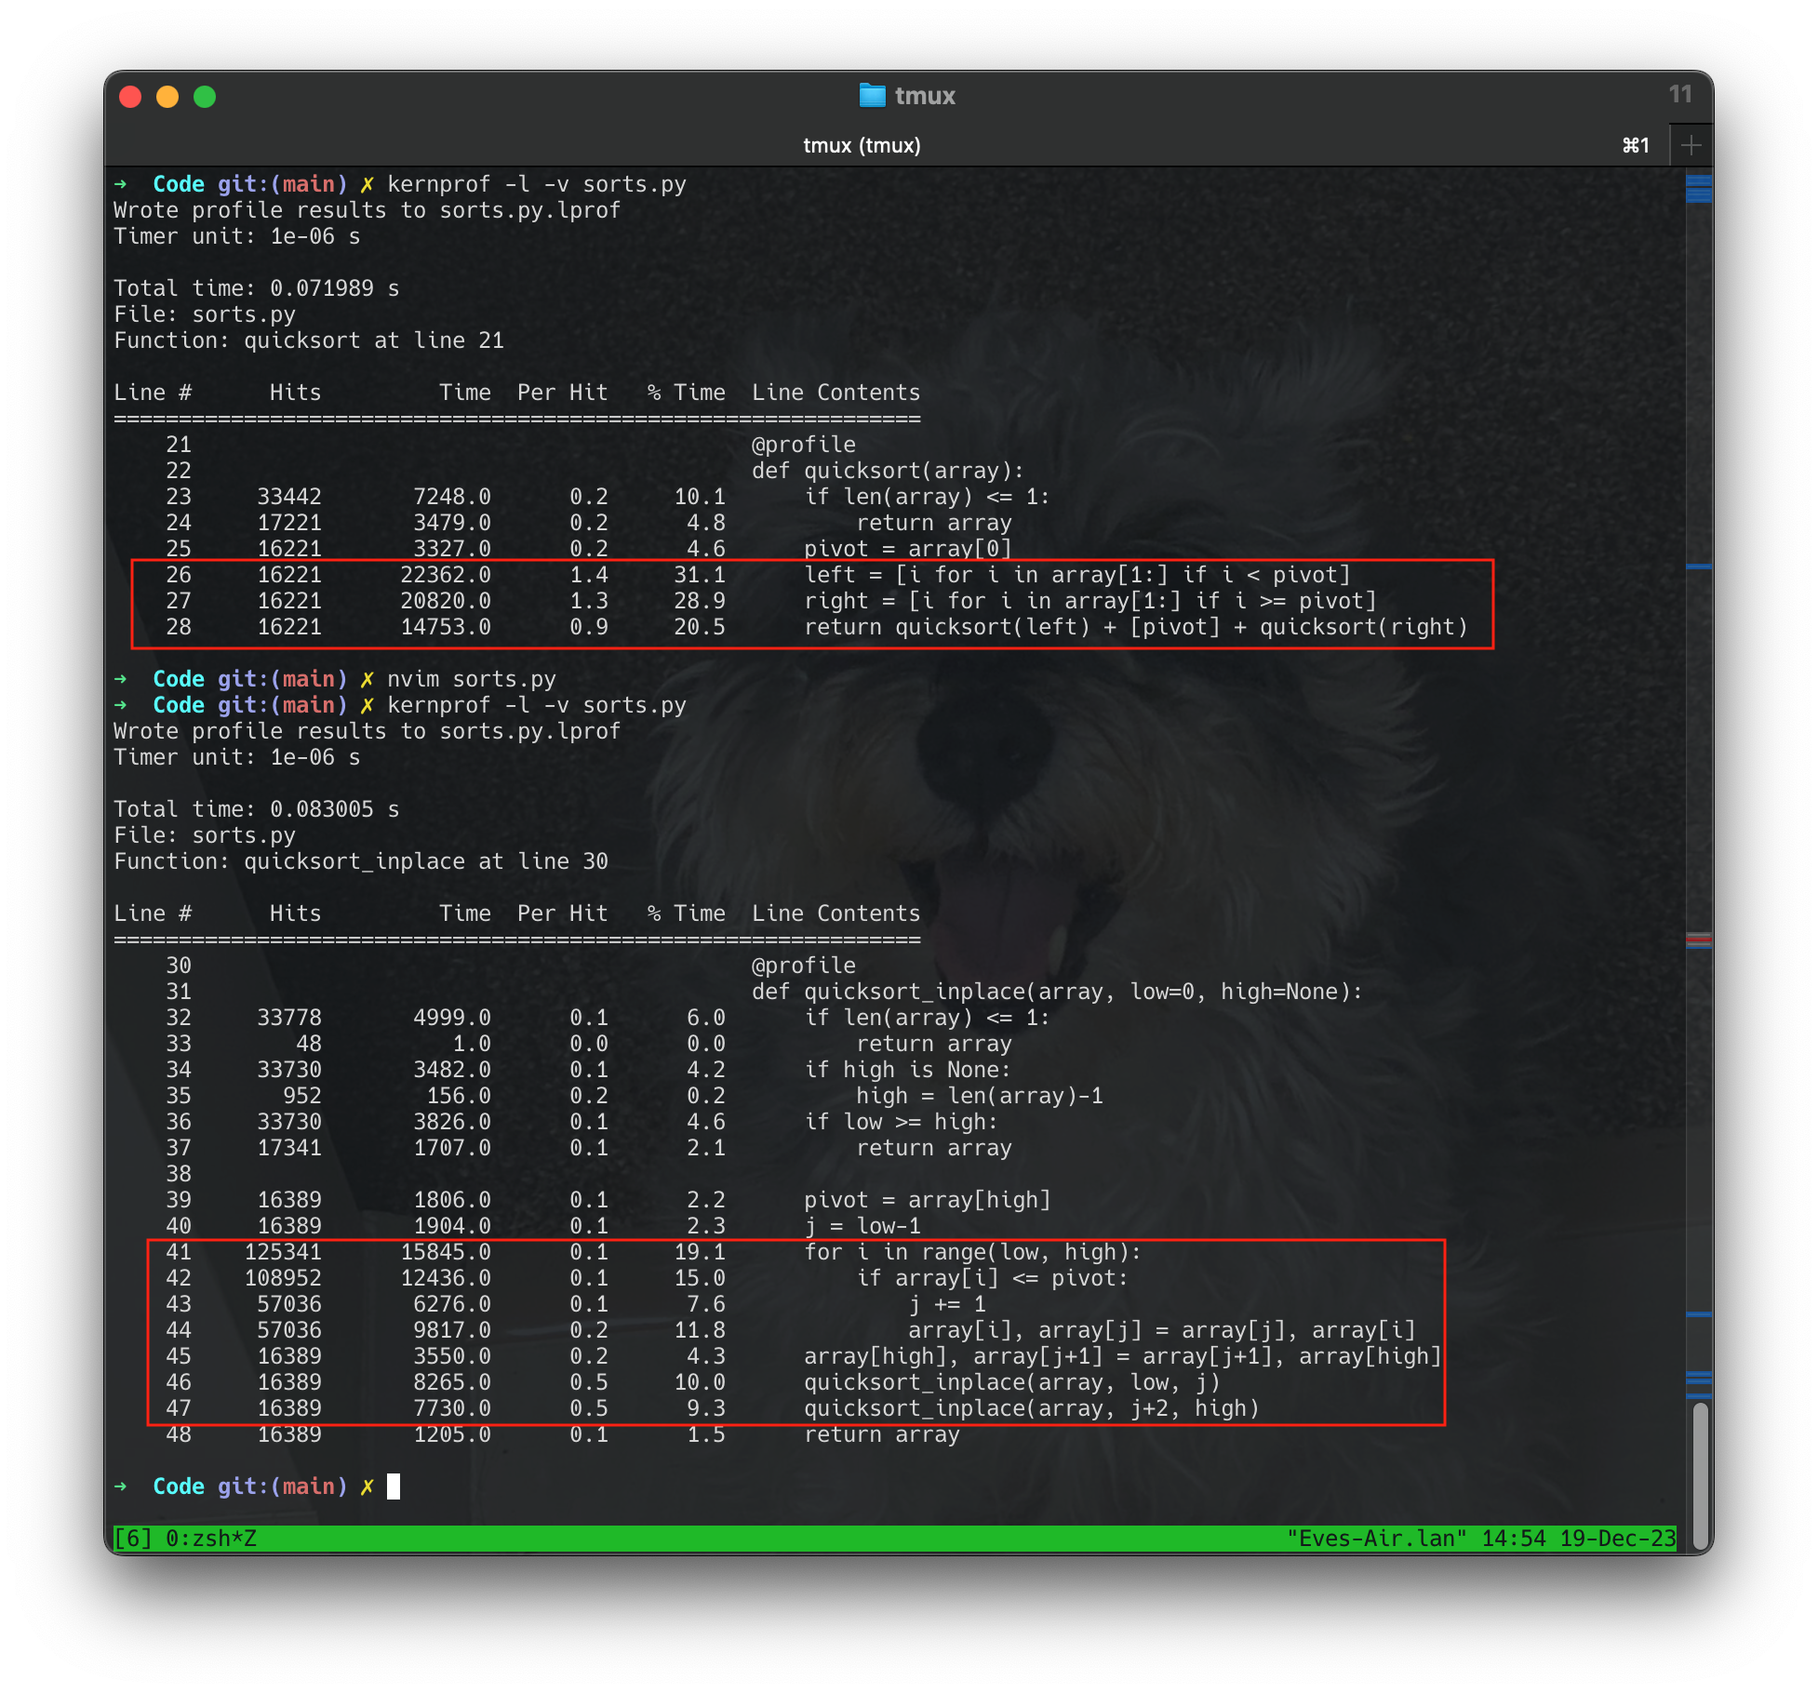Click the tmux session badge showing 11
1818x1693 pixels.
1680,94
